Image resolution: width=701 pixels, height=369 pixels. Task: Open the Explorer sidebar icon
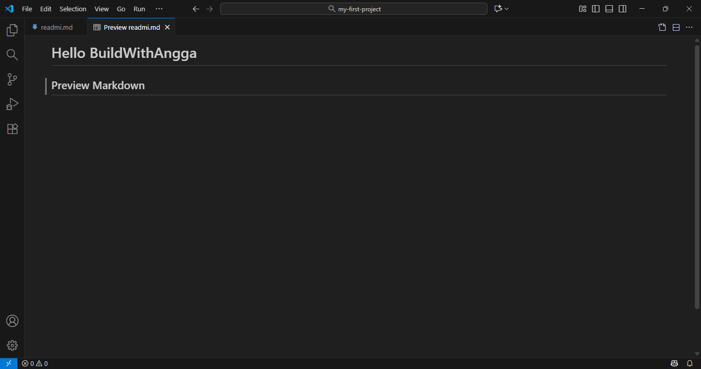click(12, 30)
